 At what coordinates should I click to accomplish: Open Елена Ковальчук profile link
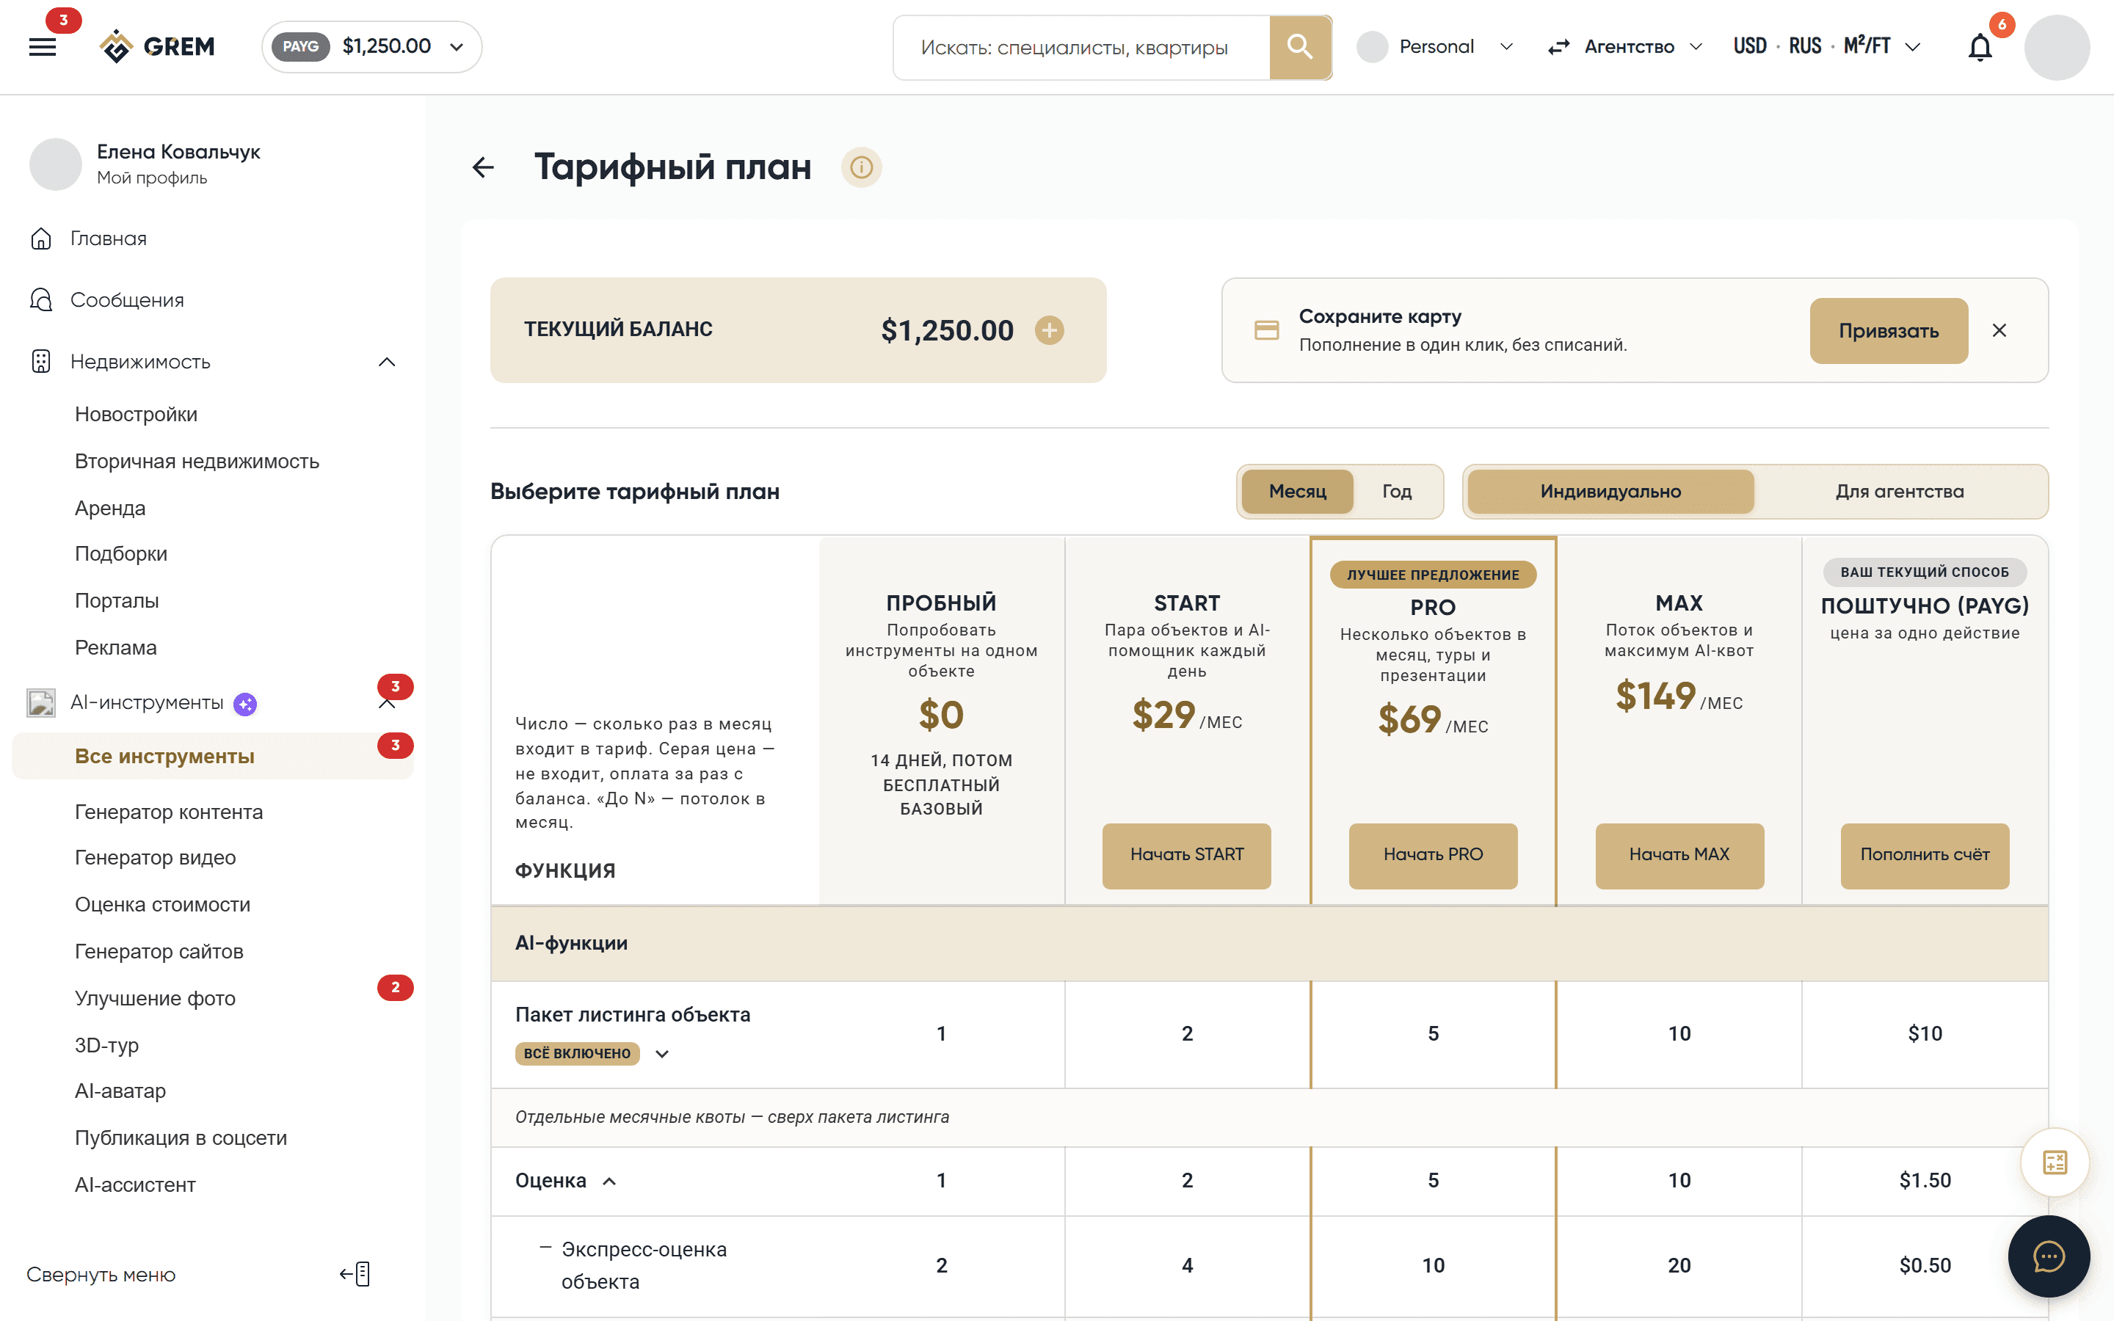(x=178, y=152)
